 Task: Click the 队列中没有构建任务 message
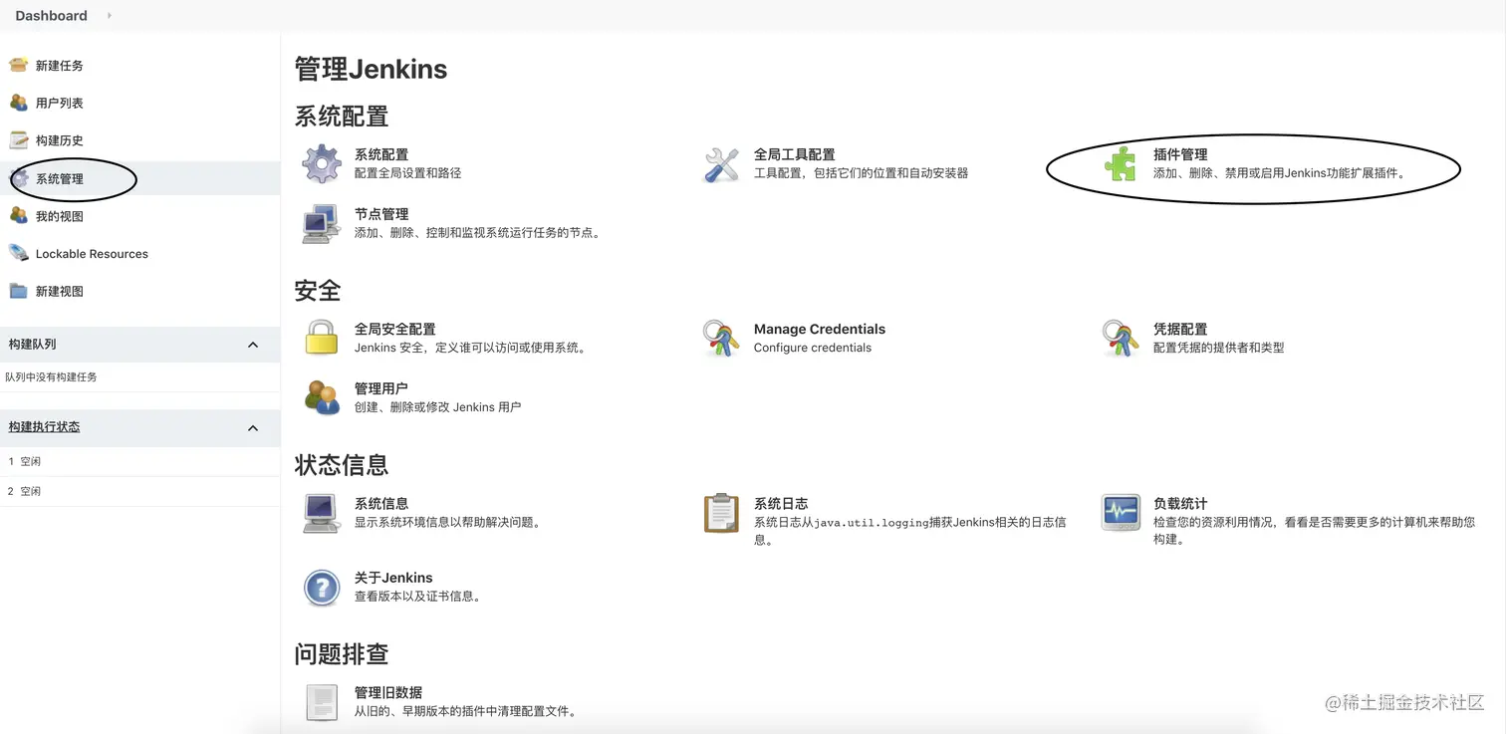tap(52, 377)
